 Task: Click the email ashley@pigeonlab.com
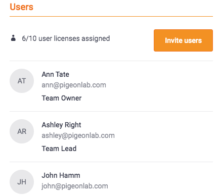tap(78, 136)
